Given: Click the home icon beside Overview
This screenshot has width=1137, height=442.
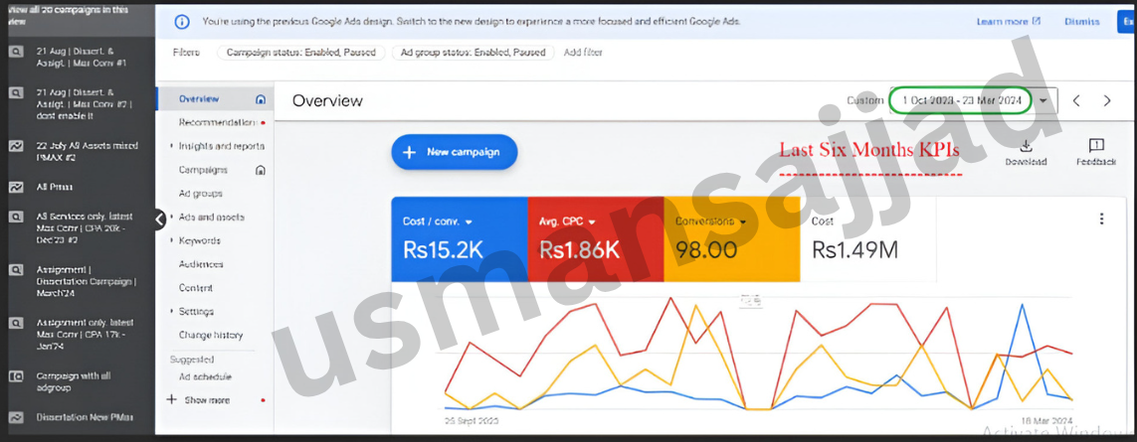Looking at the screenshot, I should pos(261,99).
